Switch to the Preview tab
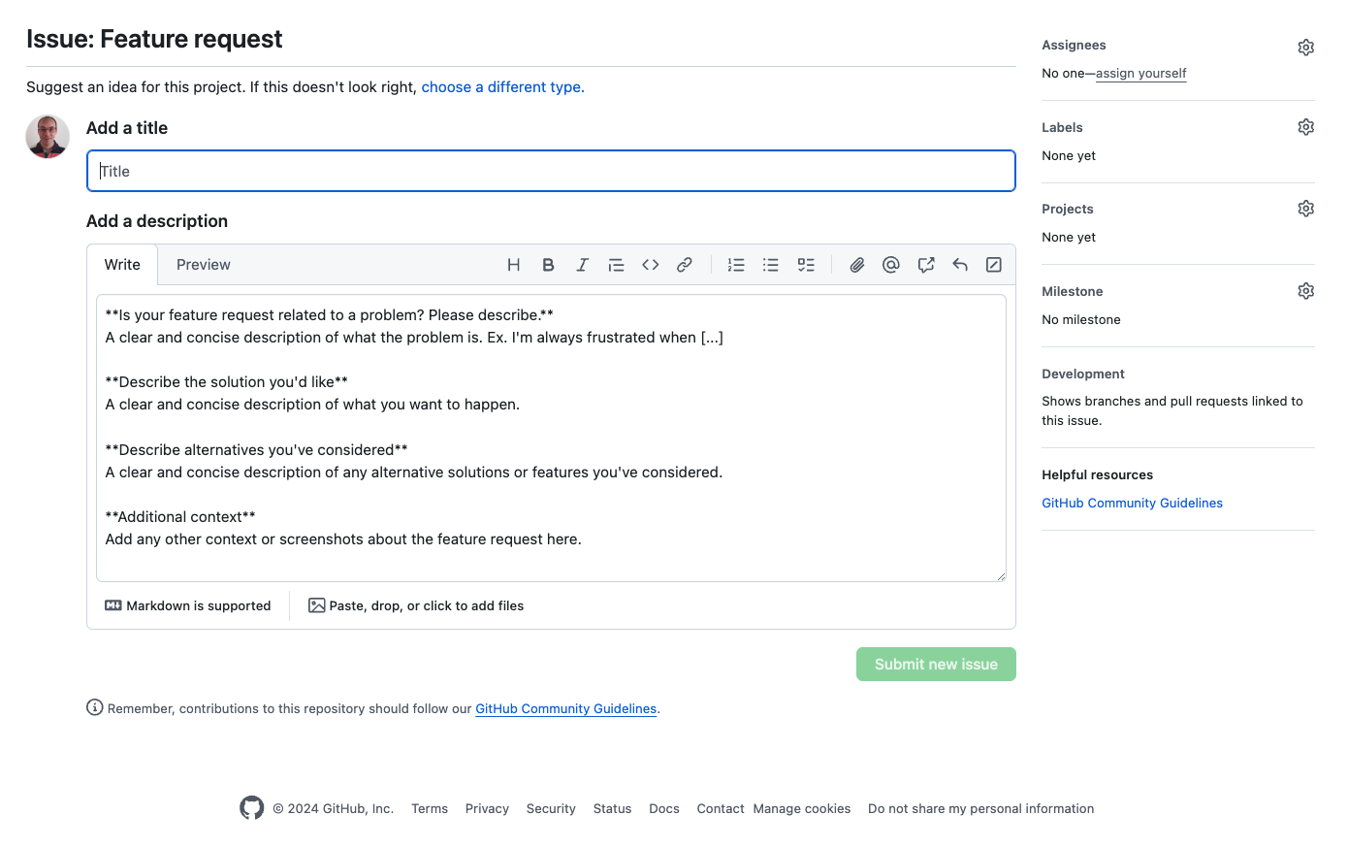This screenshot has width=1348, height=848. tap(204, 265)
